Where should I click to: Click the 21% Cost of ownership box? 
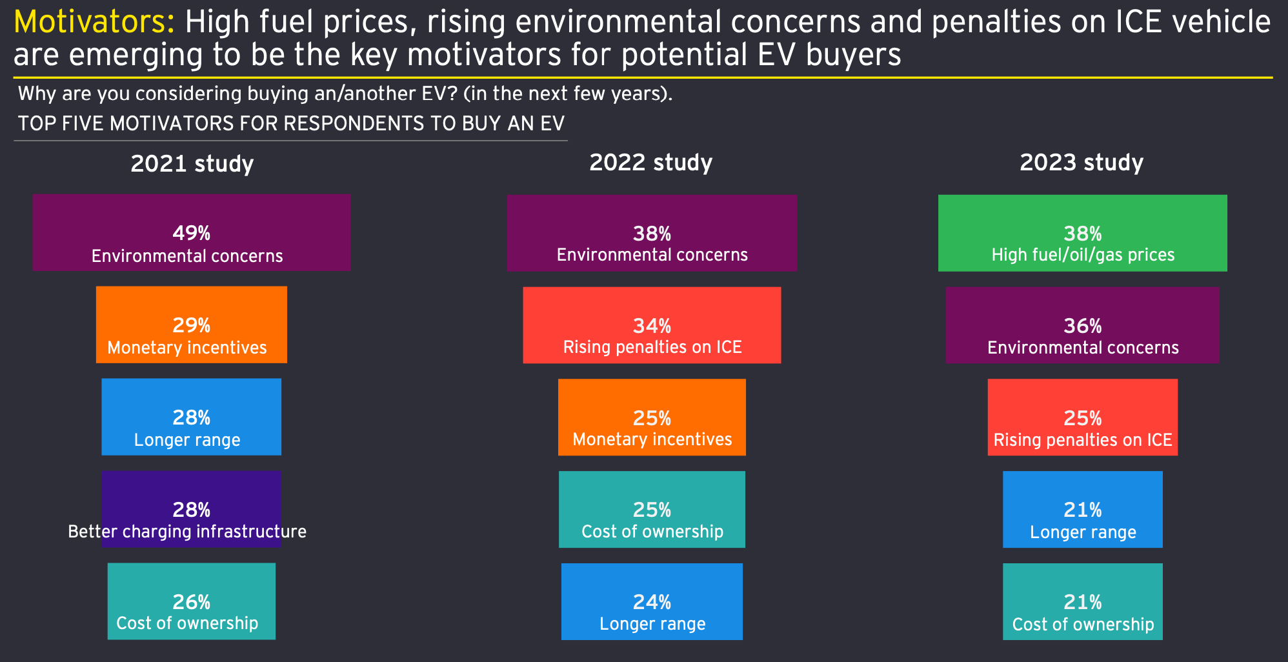(x=1082, y=602)
